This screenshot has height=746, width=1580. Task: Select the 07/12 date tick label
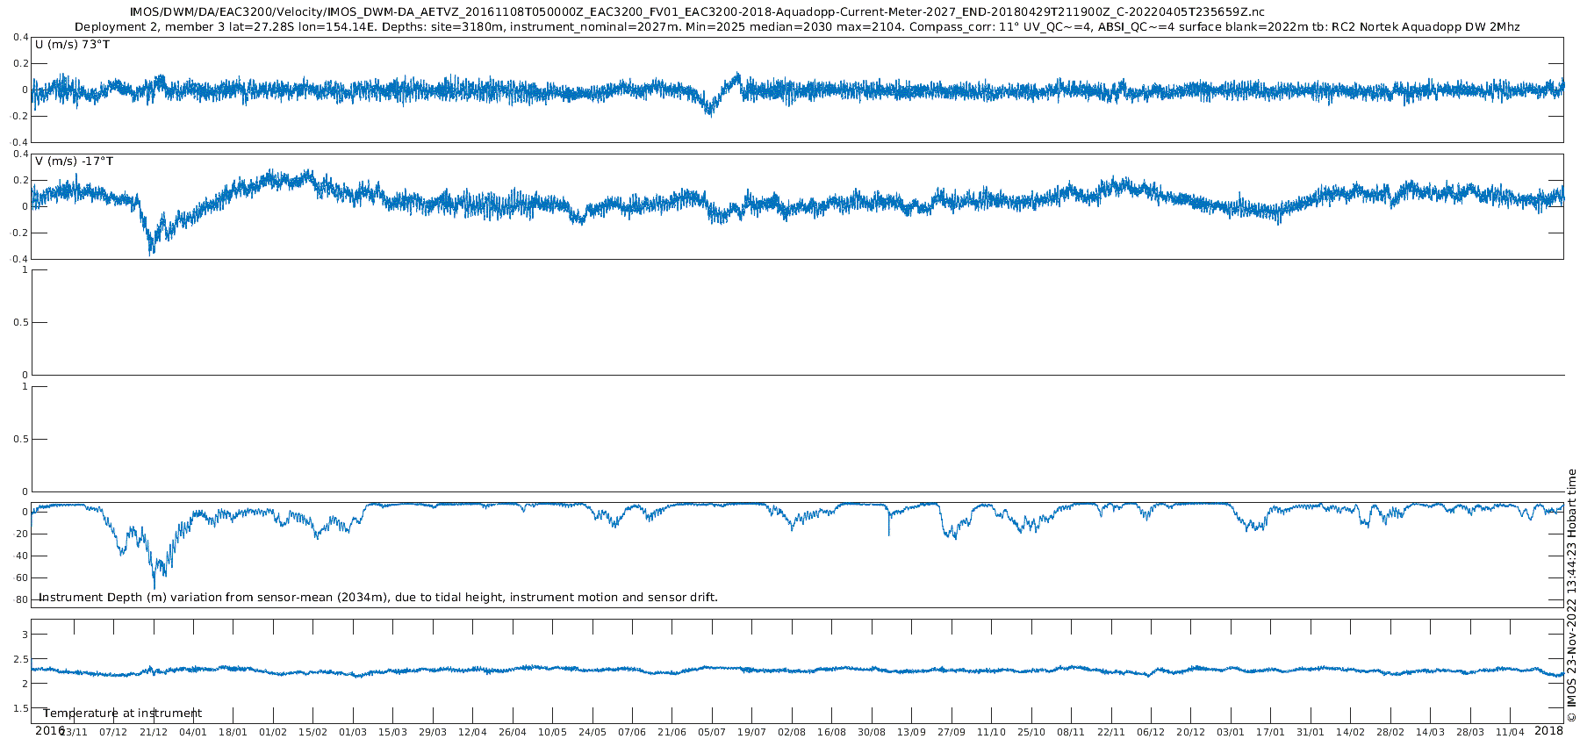click(113, 733)
